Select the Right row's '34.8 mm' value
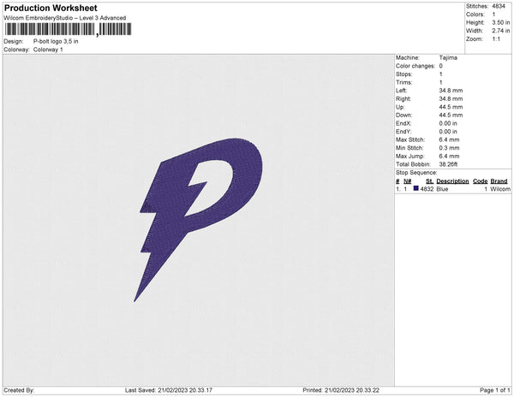 pos(451,98)
